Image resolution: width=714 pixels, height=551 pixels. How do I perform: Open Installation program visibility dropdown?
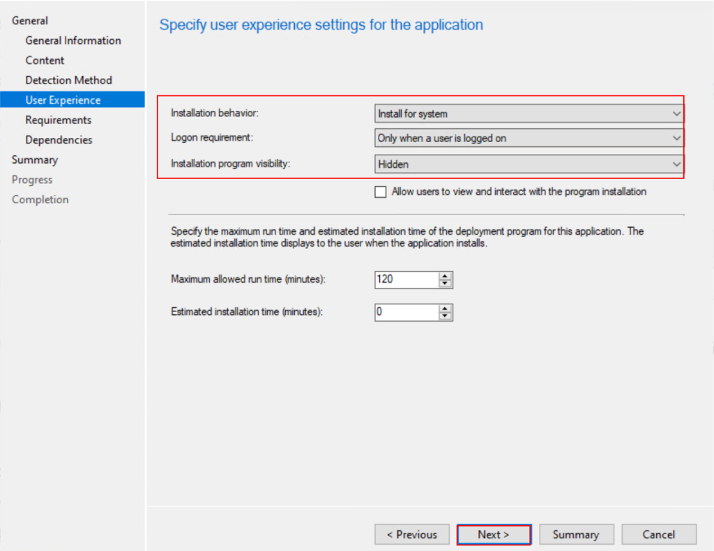[529, 164]
